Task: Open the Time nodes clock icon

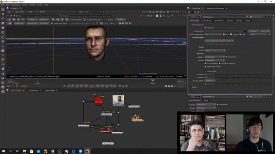Action: pyautogui.click(x=3, y=18)
